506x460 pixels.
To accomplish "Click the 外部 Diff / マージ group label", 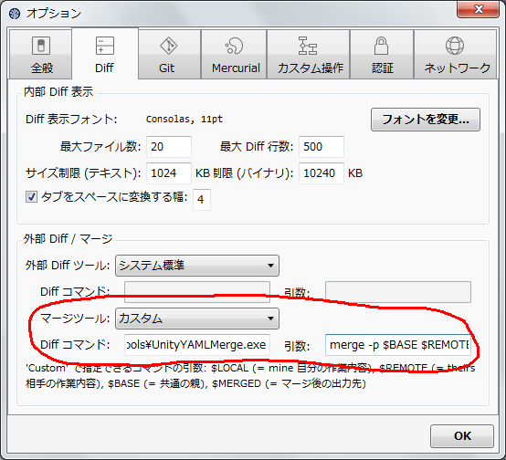I will click(x=69, y=239).
